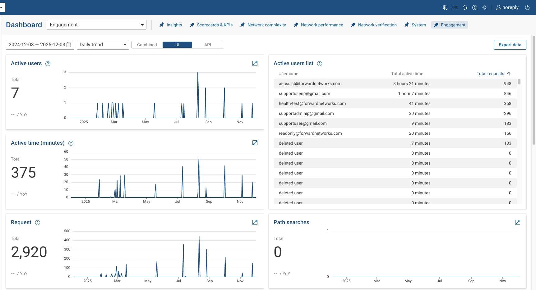Open the task list icon in the header
The height and width of the screenshot is (290, 536).
(455, 7)
